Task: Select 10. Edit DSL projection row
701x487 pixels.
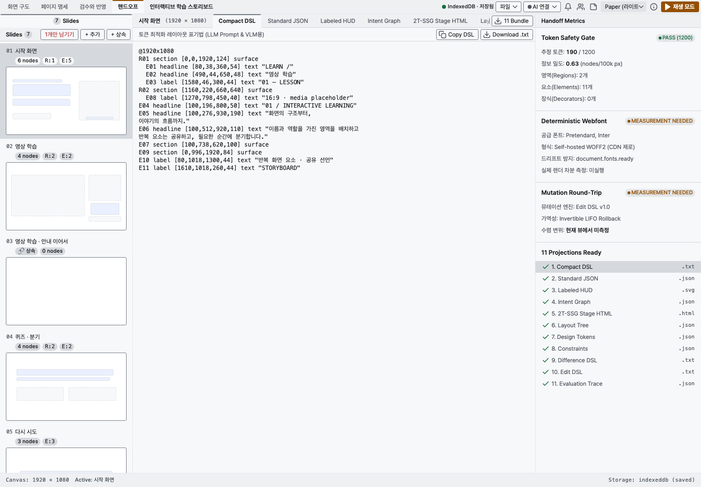Action: click(618, 372)
